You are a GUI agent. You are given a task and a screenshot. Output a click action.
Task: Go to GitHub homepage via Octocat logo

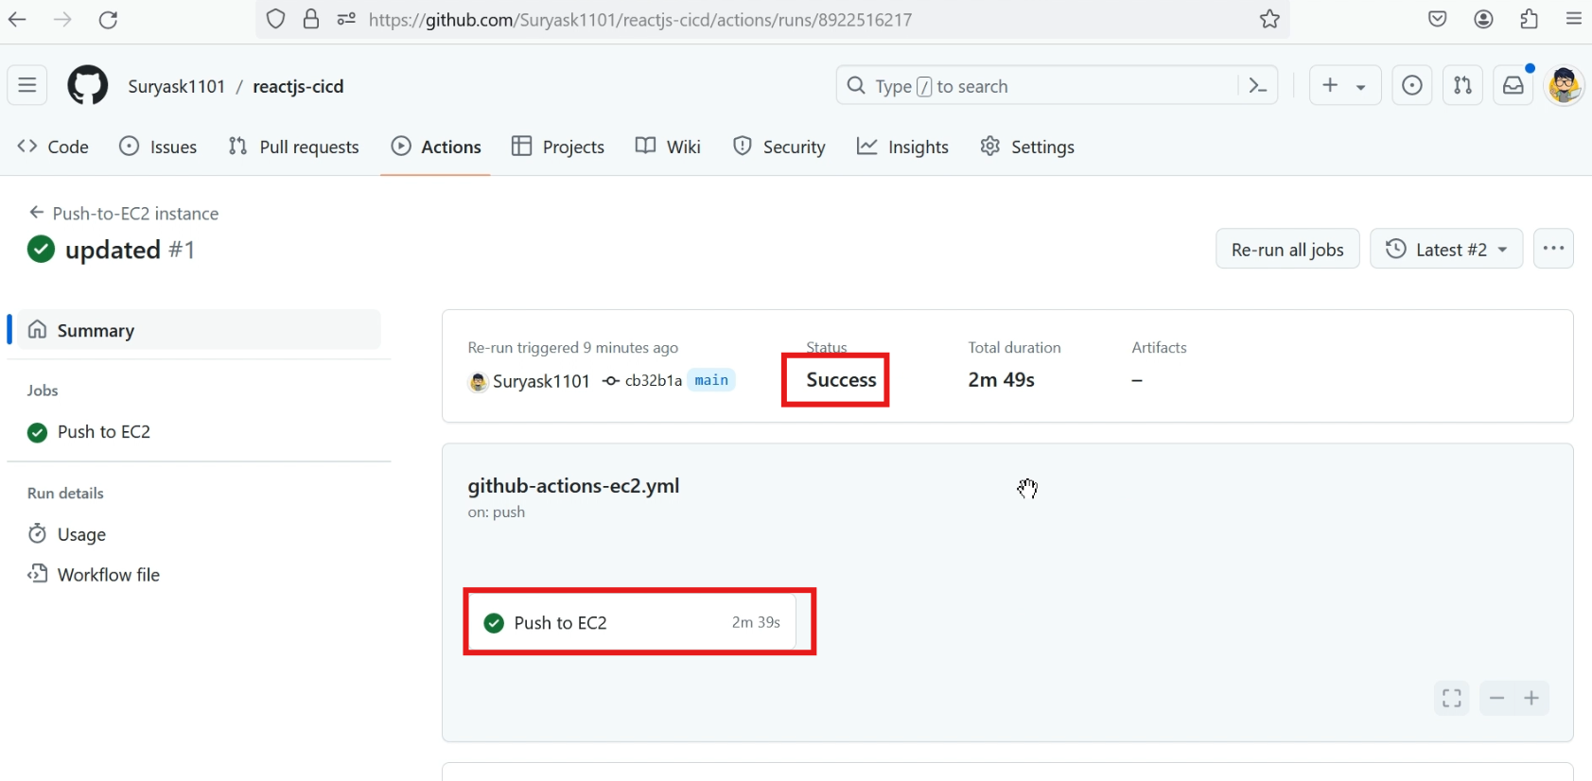pos(88,85)
